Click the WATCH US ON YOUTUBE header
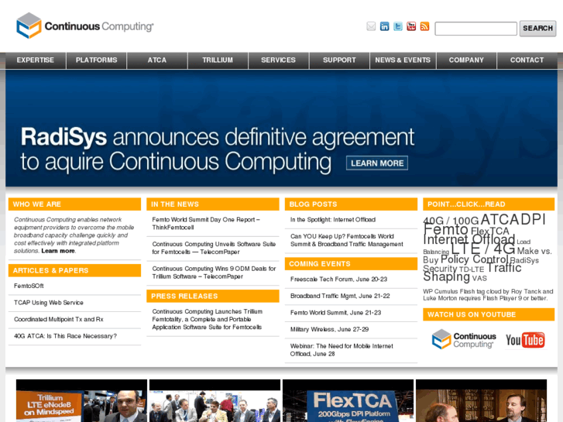The width and height of the screenshot is (563, 422). [489, 314]
